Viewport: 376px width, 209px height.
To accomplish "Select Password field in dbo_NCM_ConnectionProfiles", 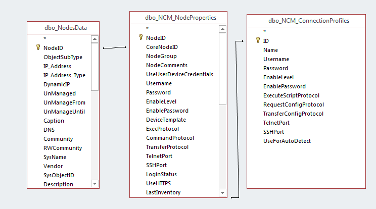I will pos(275,69).
